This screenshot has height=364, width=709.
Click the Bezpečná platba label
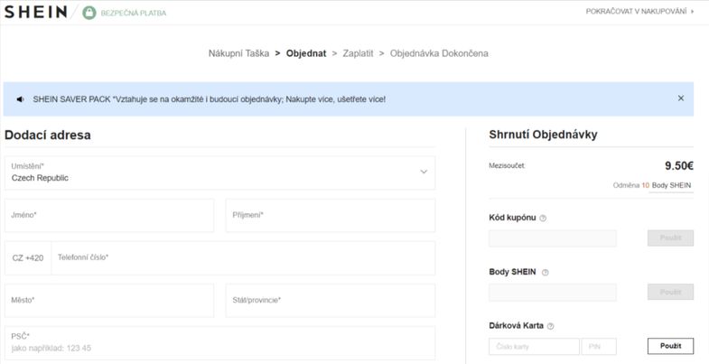tap(134, 14)
